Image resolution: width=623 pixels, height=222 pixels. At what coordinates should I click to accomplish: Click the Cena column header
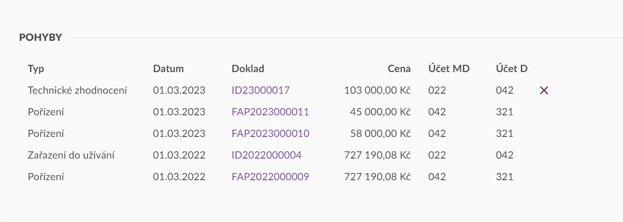tap(399, 69)
